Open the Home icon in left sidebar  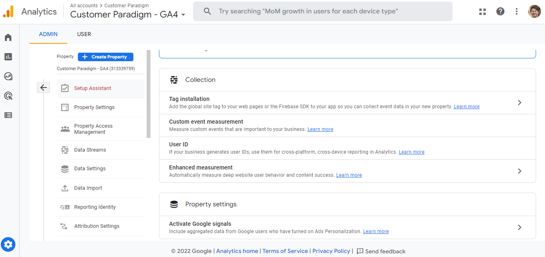coord(8,38)
